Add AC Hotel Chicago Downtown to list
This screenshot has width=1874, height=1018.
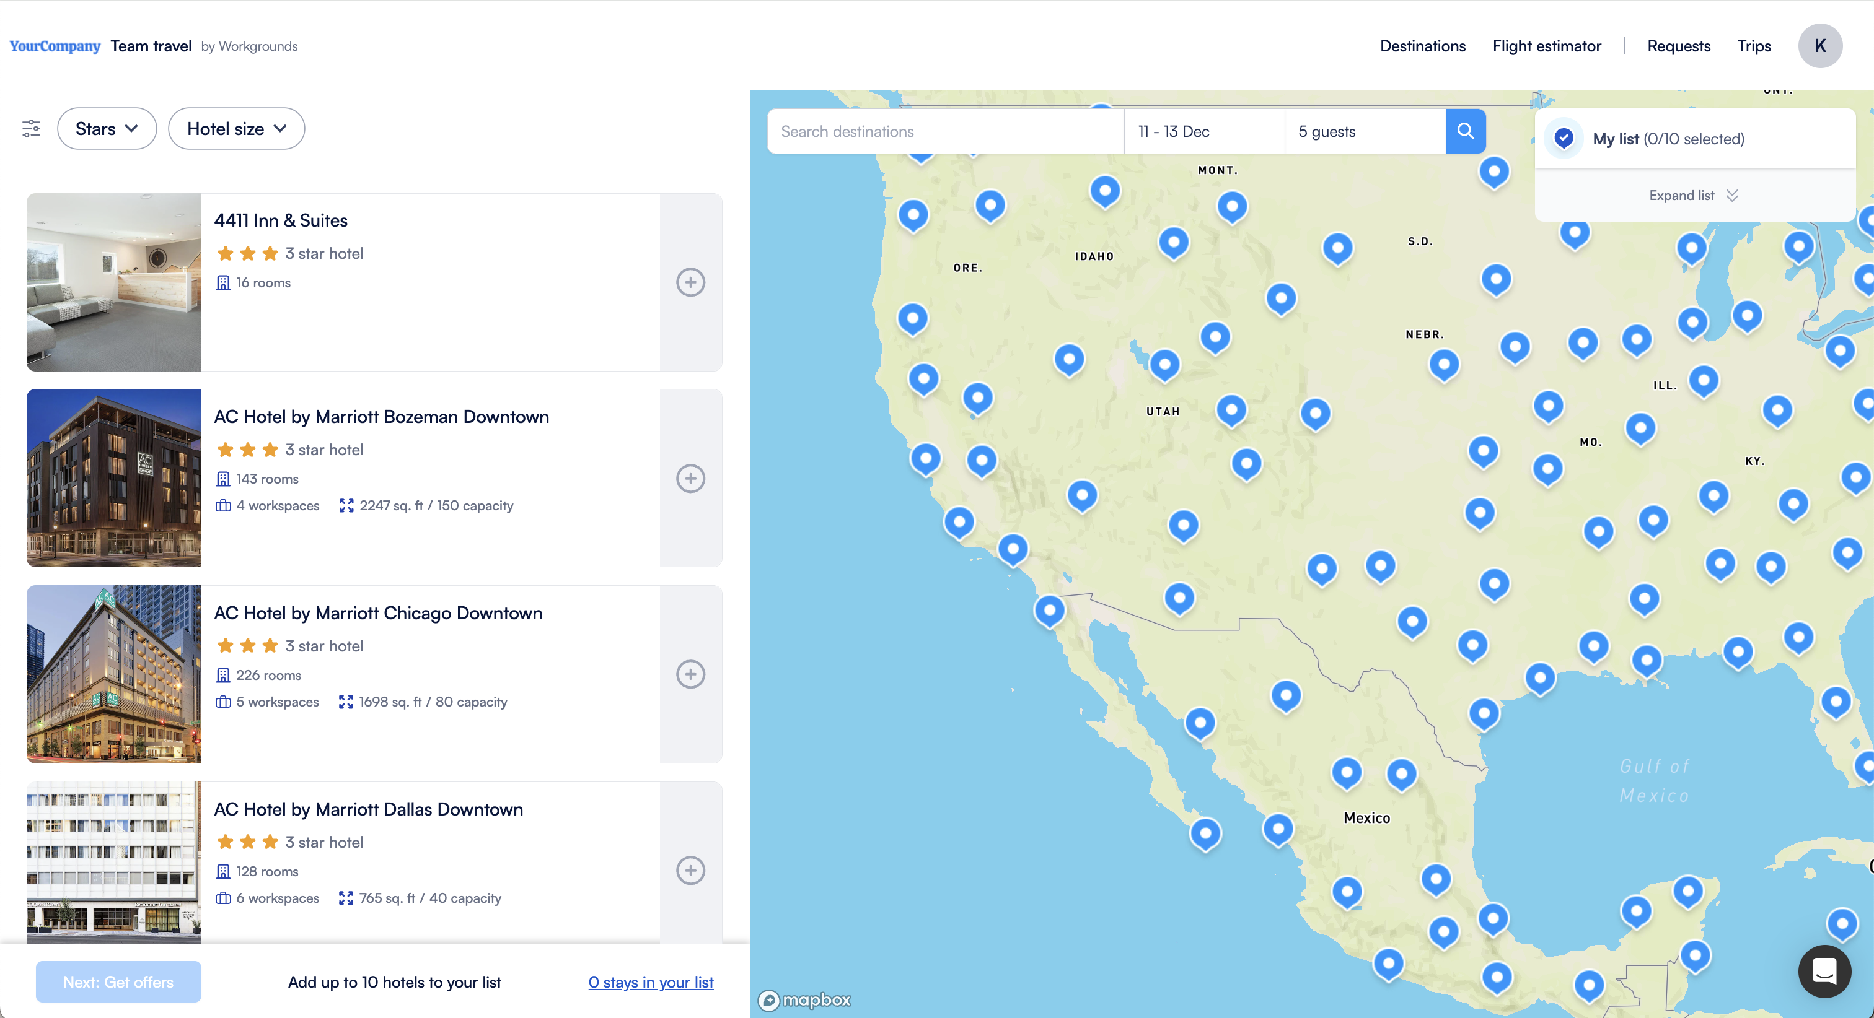pos(690,674)
